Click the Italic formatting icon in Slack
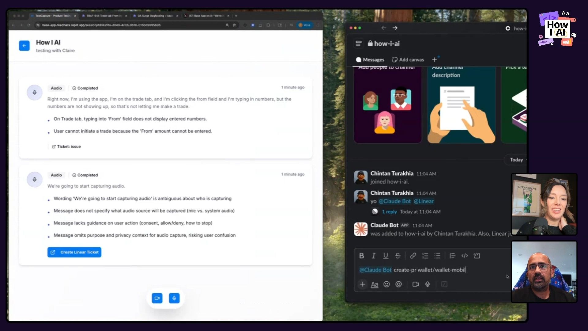 374,256
